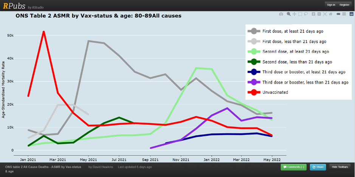355x177 pixels.
Task: Choose the Box Select tool
Action: (300, 14)
